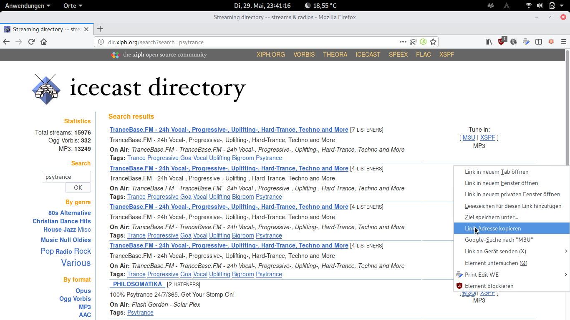Screen dimensions: 570x320
Task: Browse the 80s genre link
Action: (53, 213)
